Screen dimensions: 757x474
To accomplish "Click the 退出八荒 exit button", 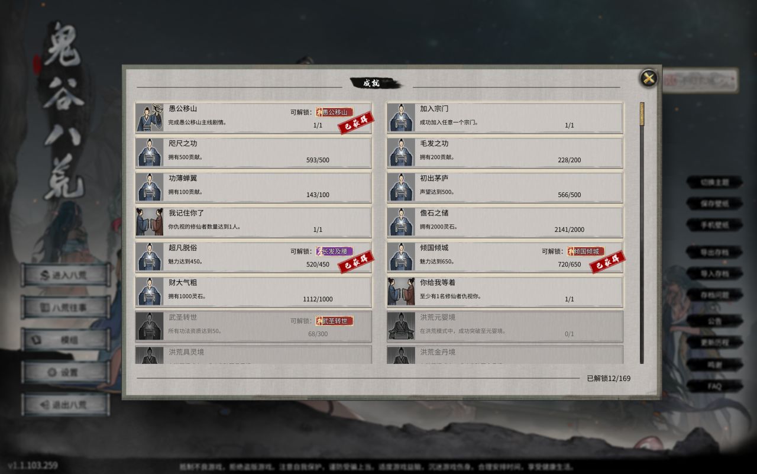I will [66, 405].
